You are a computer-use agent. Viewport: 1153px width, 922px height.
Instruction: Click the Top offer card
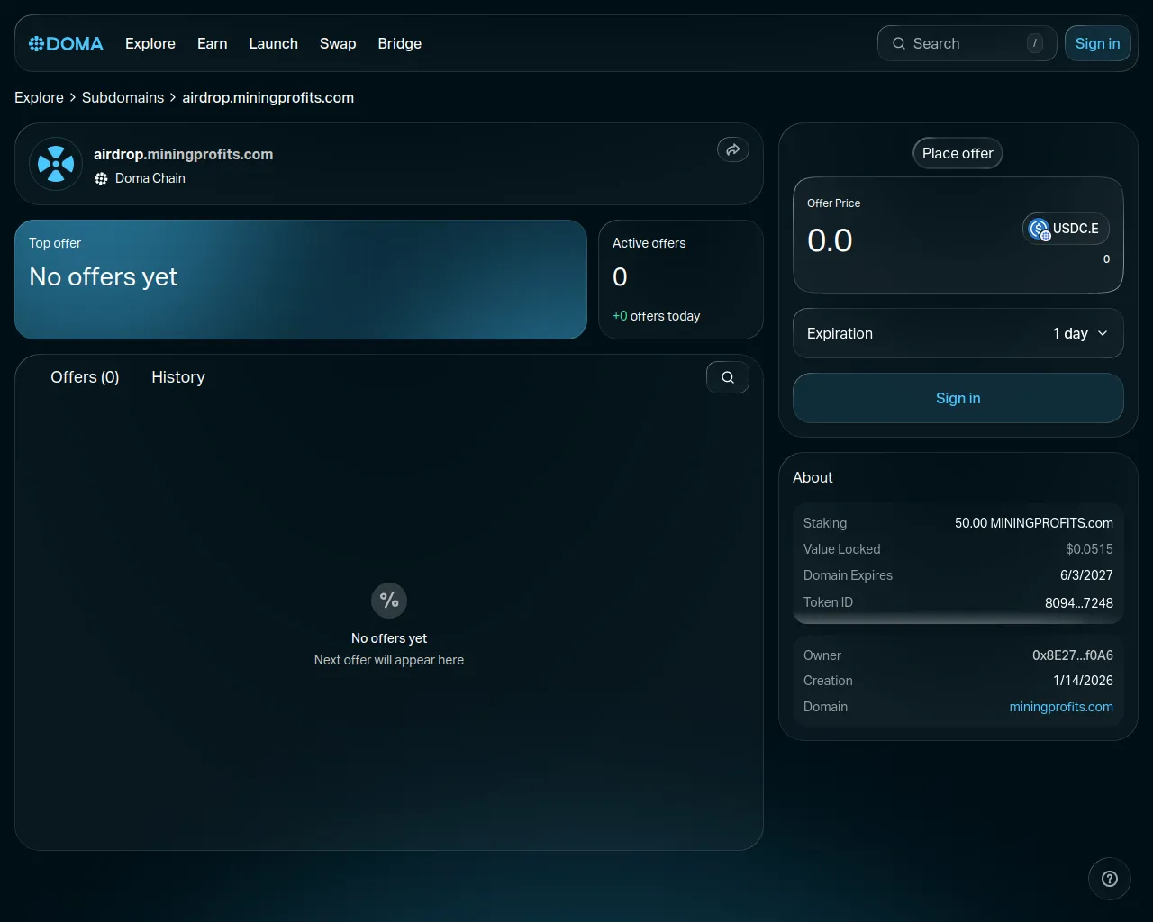pos(301,280)
